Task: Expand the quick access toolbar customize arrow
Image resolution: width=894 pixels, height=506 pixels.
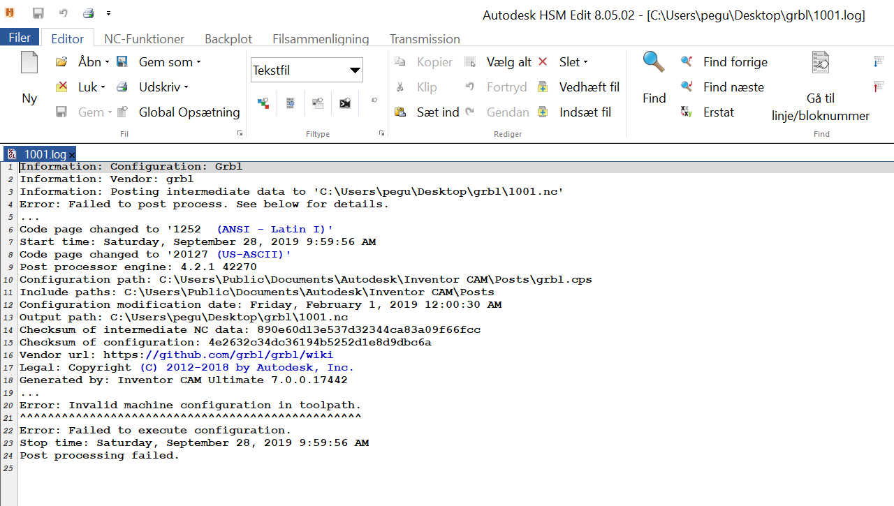Action: [109, 13]
